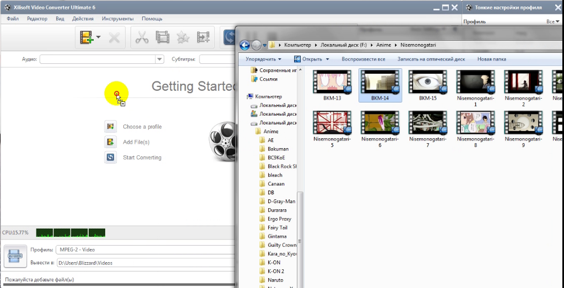Click Новая папка in Explorer toolbar
The height and width of the screenshot is (288, 564).
[x=491, y=59]
